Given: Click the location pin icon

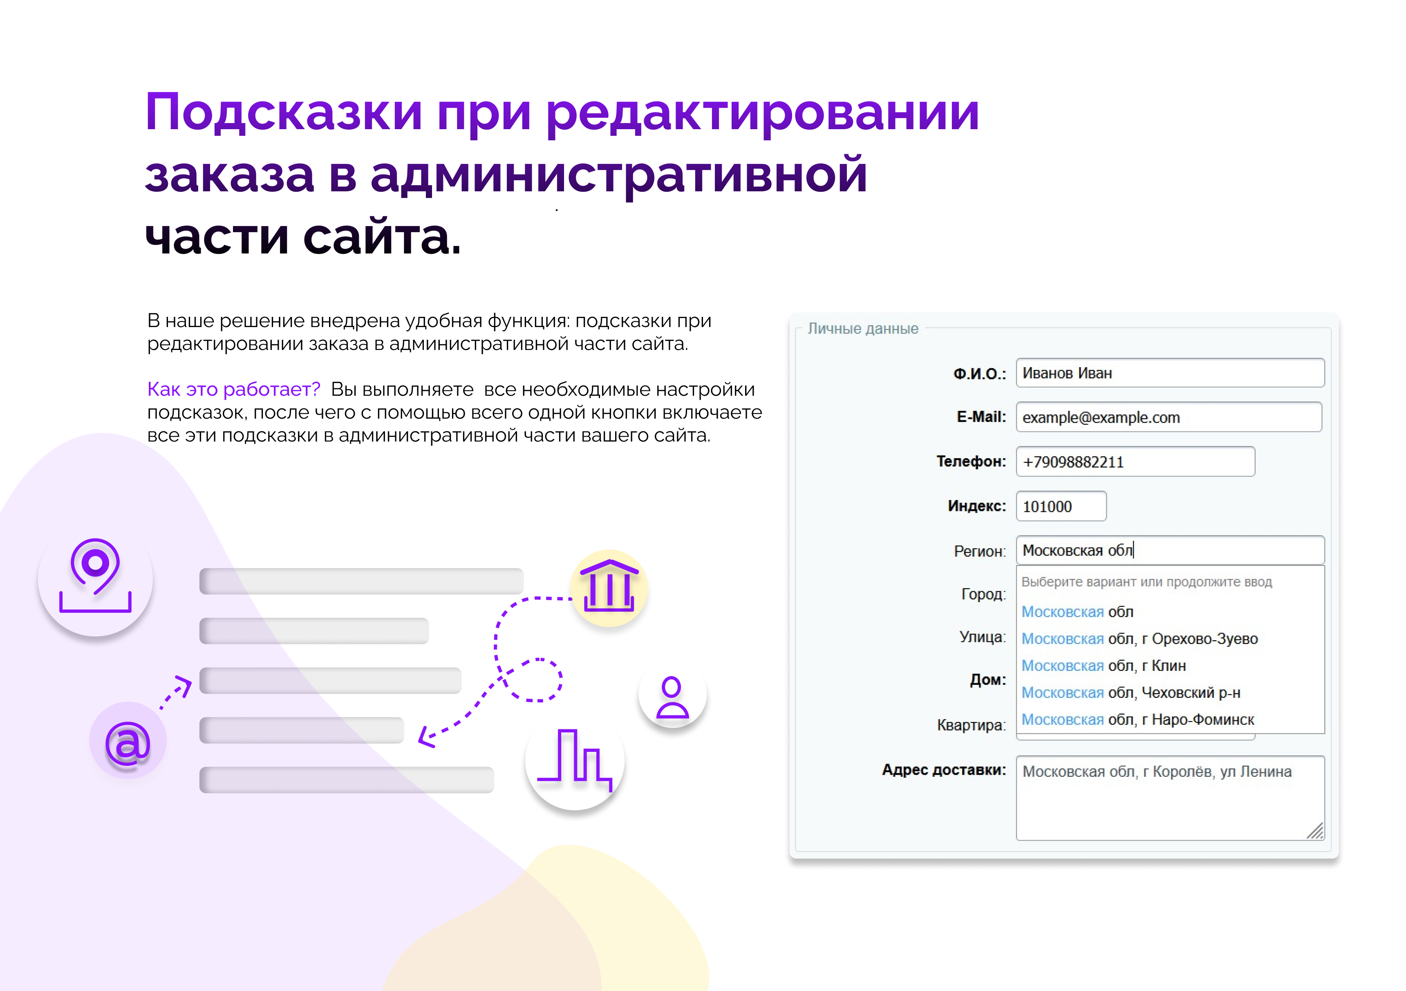Looking at the screenshot, I should click(95, 575).
